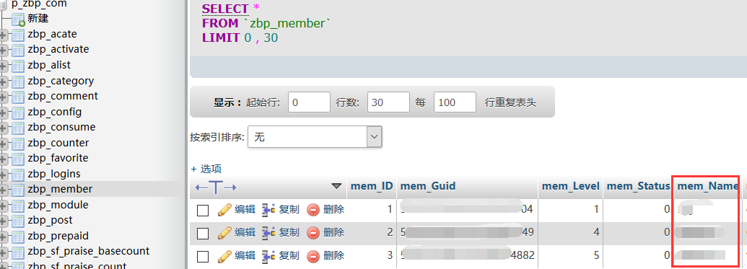Click the pencil edit icon for row 2
Image resolution: width=747 pixels, height=269 pixels.
coord(224,233)
